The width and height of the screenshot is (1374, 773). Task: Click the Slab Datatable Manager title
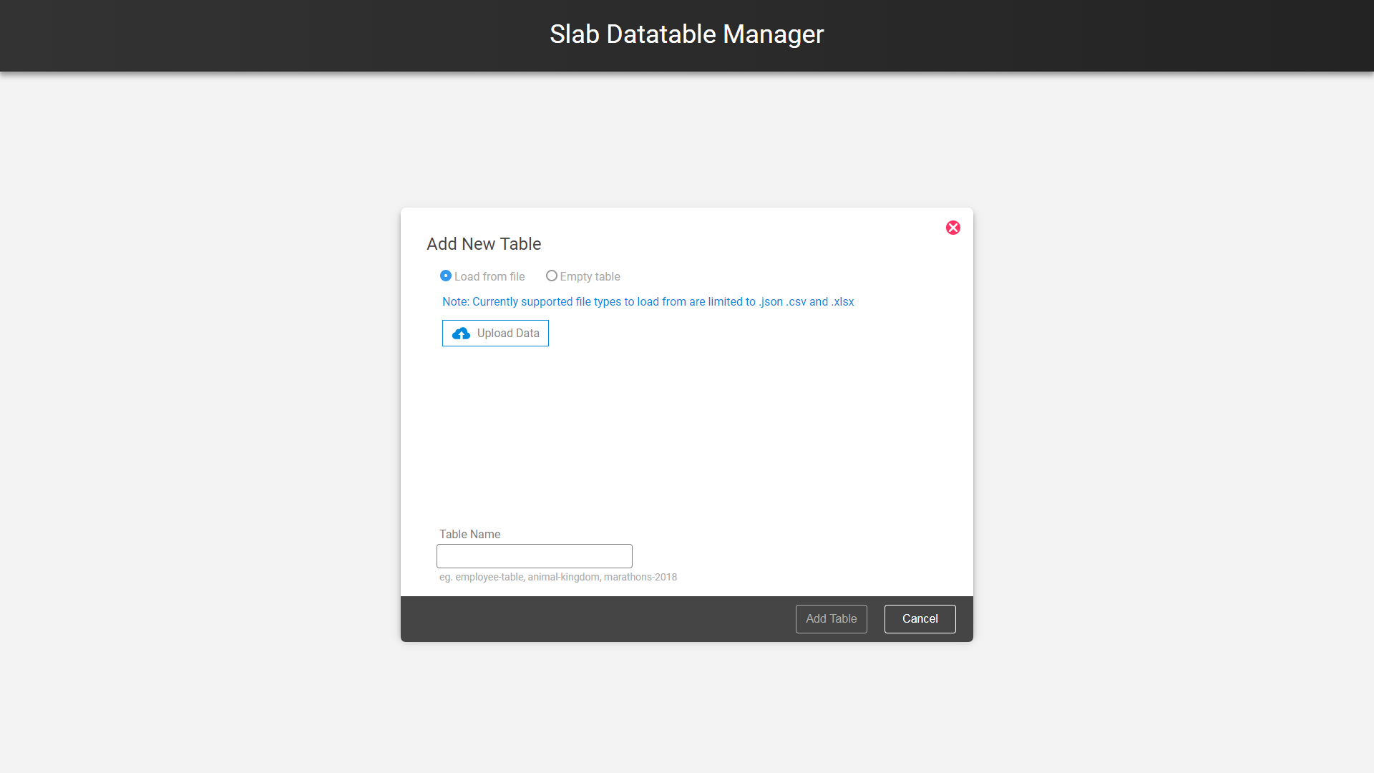pos(687,34)
